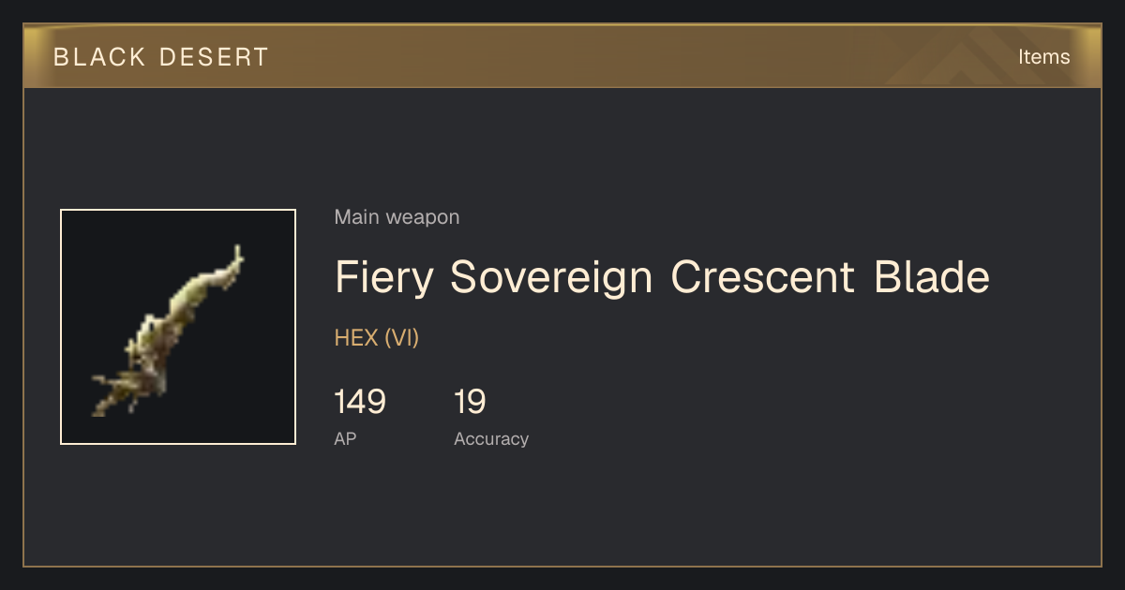Click the word Crescent in the title
Viewport: 1125px width, 590px height.
tap(763, 277)
